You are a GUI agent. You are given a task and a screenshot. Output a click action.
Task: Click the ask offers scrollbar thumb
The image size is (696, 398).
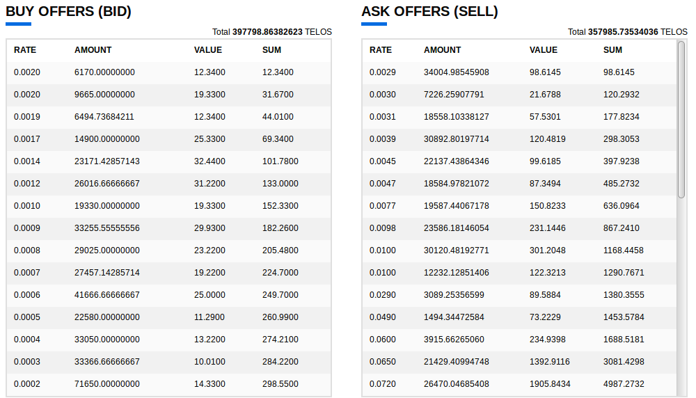pyautogui.click(x=681, y=120)
